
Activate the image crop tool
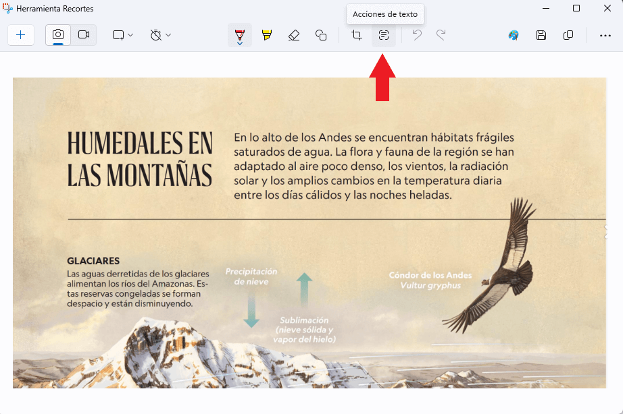(x=357, y=35)
